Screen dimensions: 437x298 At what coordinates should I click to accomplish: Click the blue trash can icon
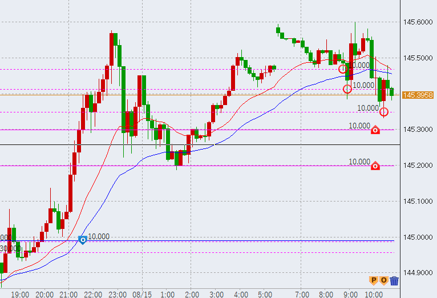tap(394, 280)
